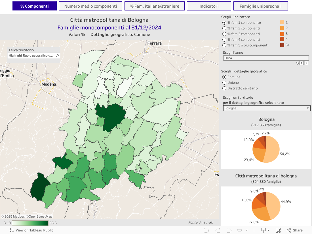Viewport: 312px width, 234px height.
Task: Switch to the 'Numero medio componenti' tab
Action: (90, 6)
